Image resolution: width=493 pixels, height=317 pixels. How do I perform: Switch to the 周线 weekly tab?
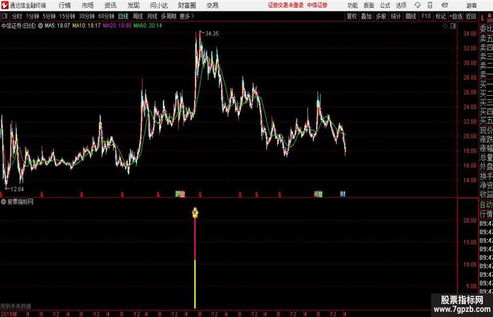coord(138,16)
